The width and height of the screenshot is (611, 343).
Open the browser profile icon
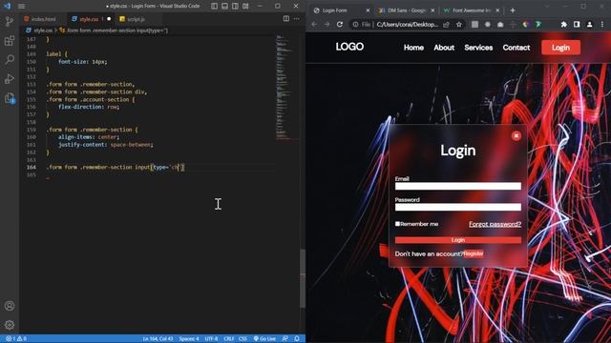click(x=590, y=25)
